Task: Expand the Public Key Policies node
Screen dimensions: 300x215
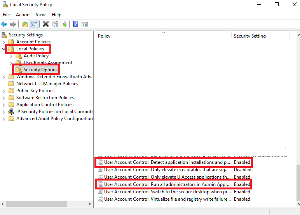Action: [3, 91]
